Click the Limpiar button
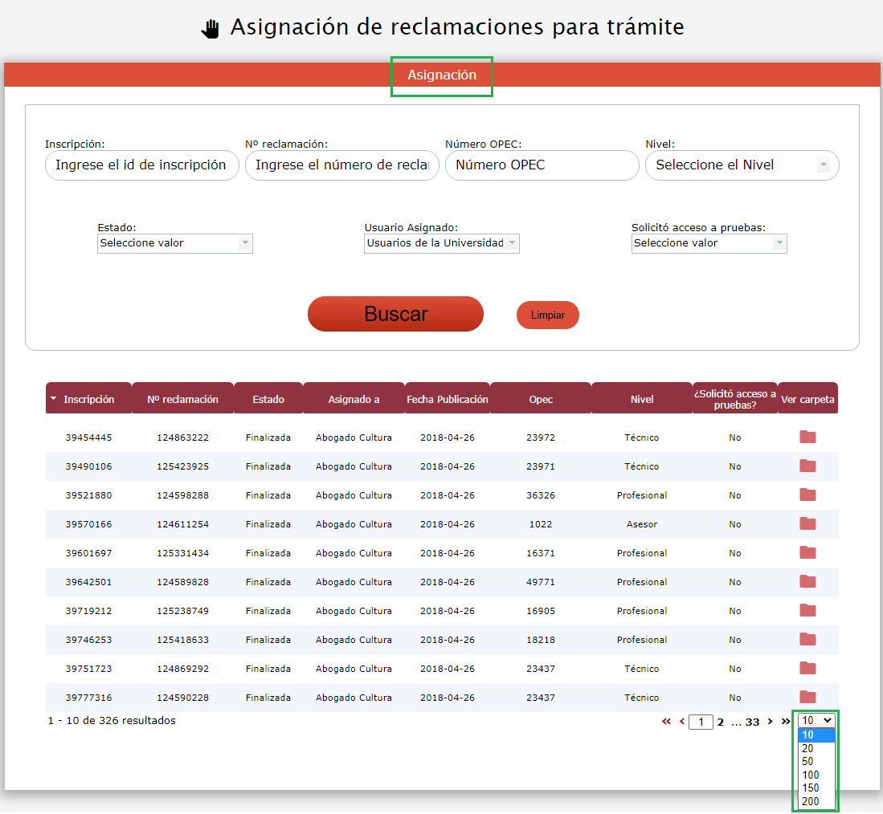This screenshot has width=883, height=814. (x=547, y=315)
